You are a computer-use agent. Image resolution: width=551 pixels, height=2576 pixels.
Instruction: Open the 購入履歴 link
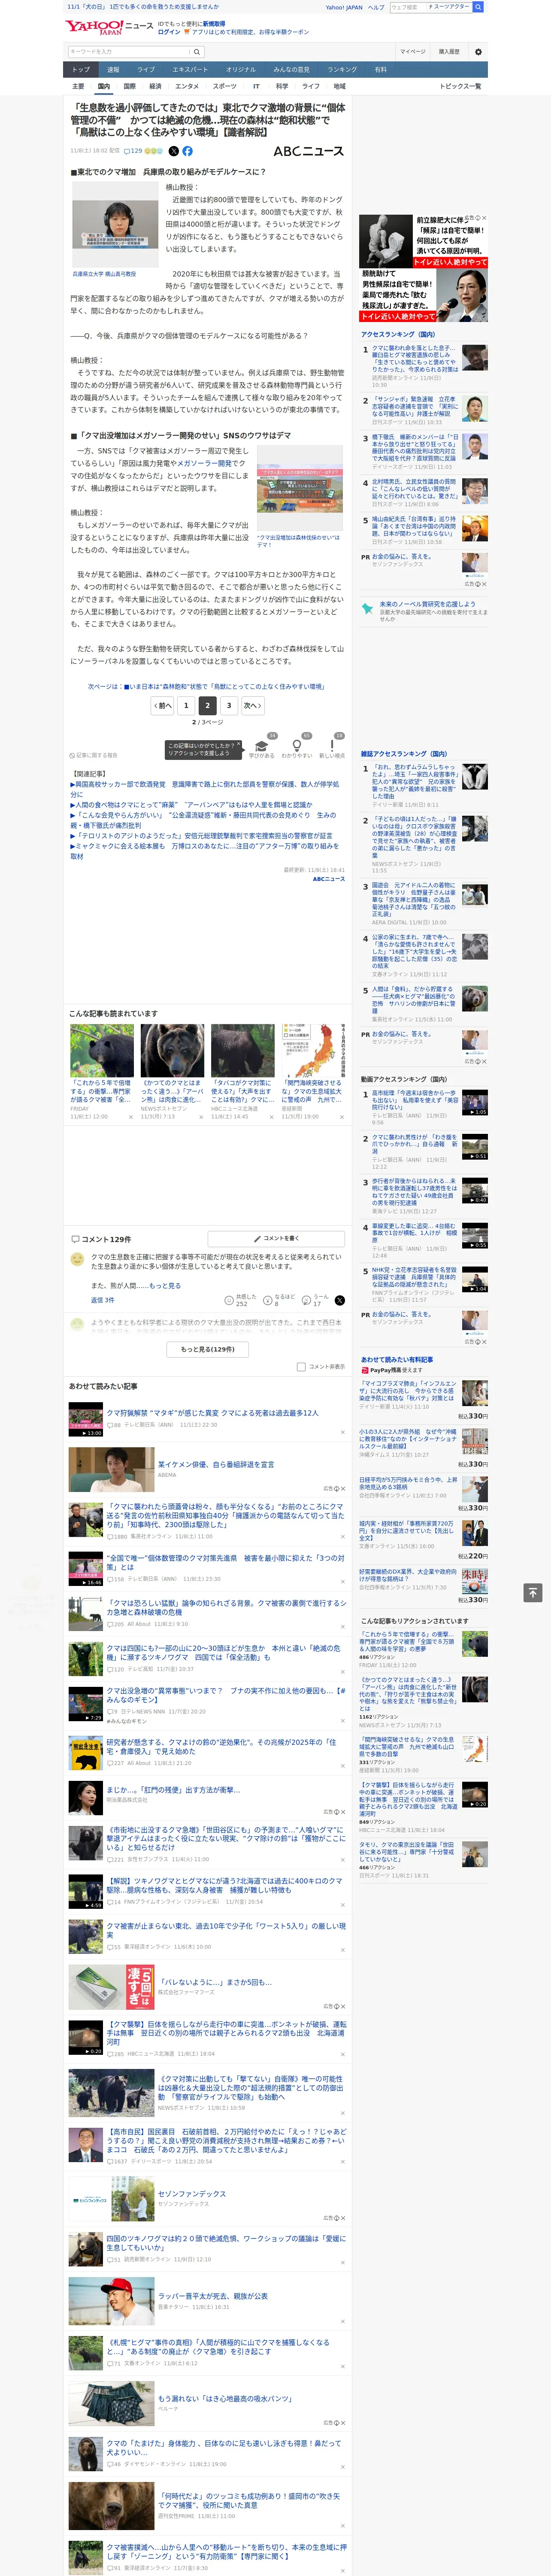449,52
